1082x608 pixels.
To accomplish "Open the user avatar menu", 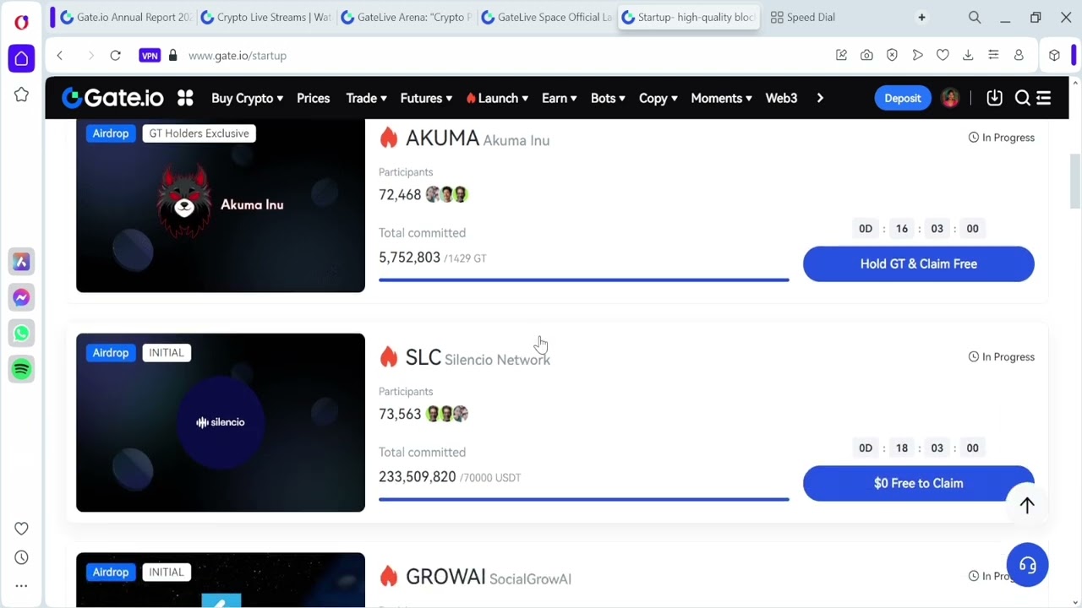I will tap(950, 98).
